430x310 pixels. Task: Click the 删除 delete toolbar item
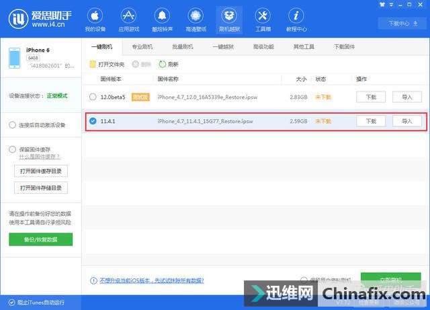tap(142, 65)
